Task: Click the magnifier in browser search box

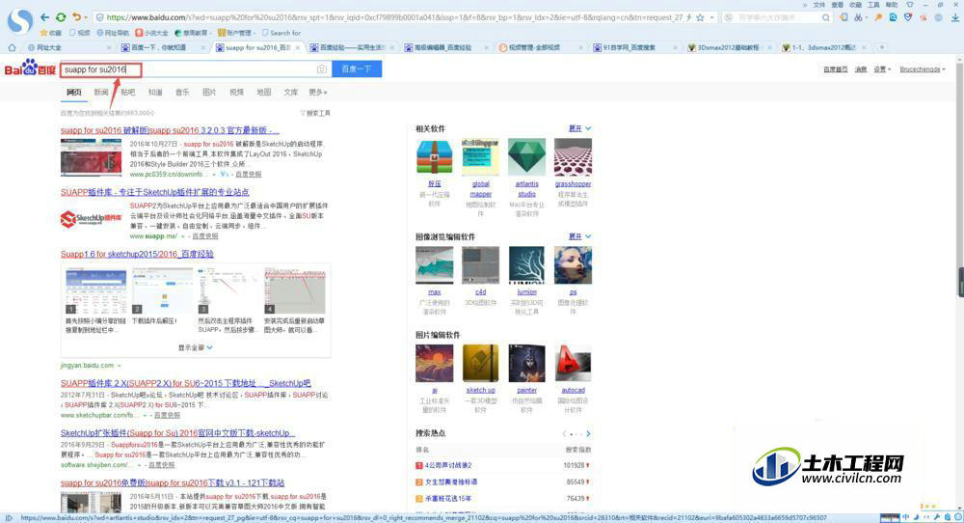Action: click(x=826, y=17)
